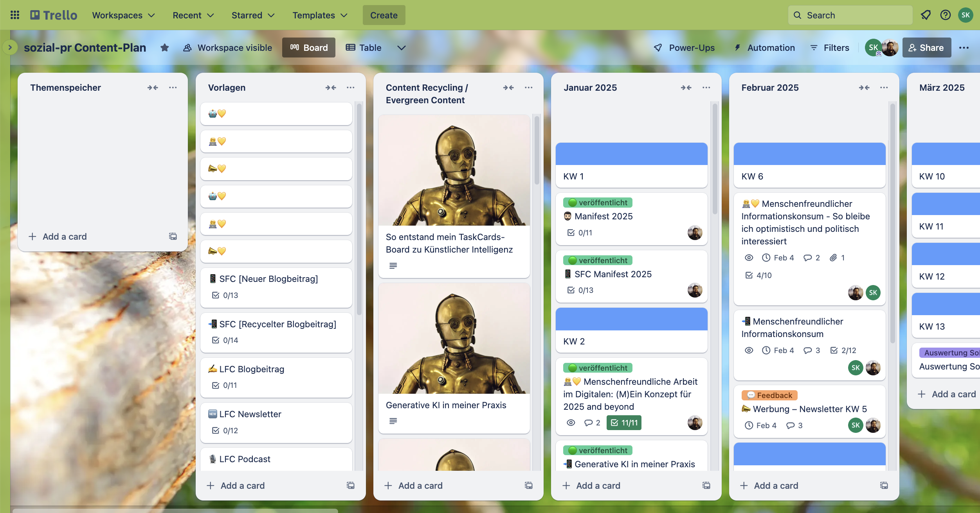Add a card to Januar 2025
The width and height of the screenshot is (980, 513).
[591, 485]
